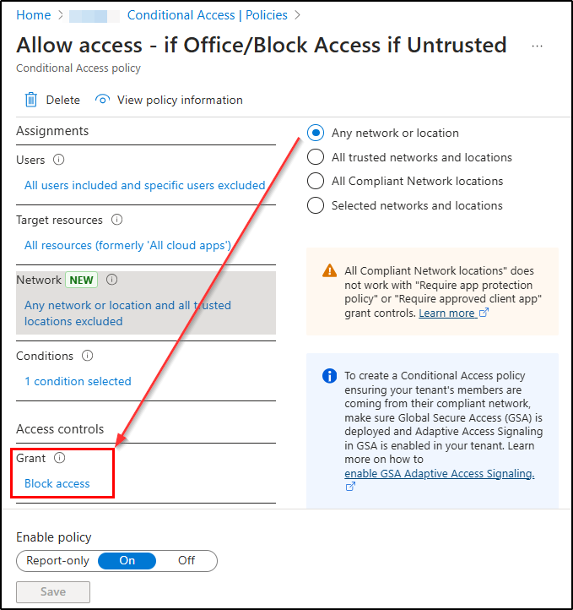
Task: Open the ellipsis more options menu
Action: [x=538, y=46]
